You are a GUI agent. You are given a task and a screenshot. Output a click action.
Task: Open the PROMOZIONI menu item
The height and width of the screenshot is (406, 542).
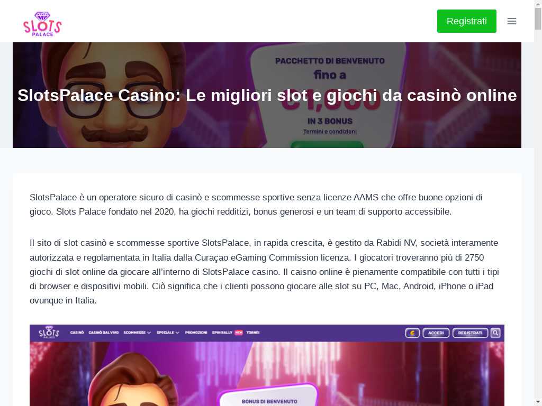pos(196,333)
